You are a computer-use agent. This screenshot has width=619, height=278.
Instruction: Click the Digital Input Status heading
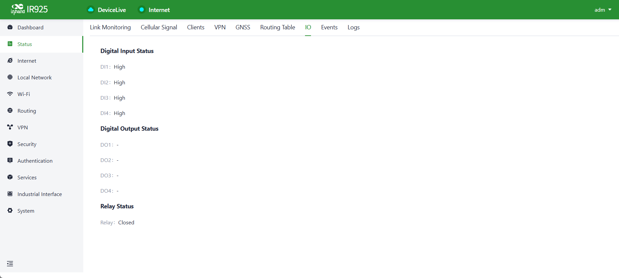(127, 51)
